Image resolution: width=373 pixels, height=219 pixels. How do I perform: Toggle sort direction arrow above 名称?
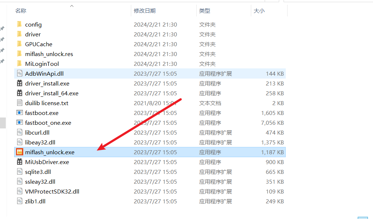point(72,6)
